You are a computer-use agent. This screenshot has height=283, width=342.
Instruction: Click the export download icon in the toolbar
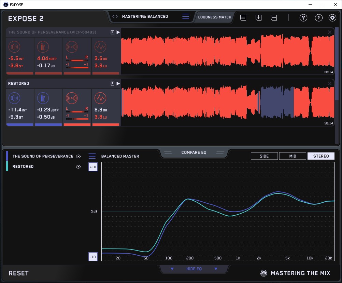pos(258,17)
